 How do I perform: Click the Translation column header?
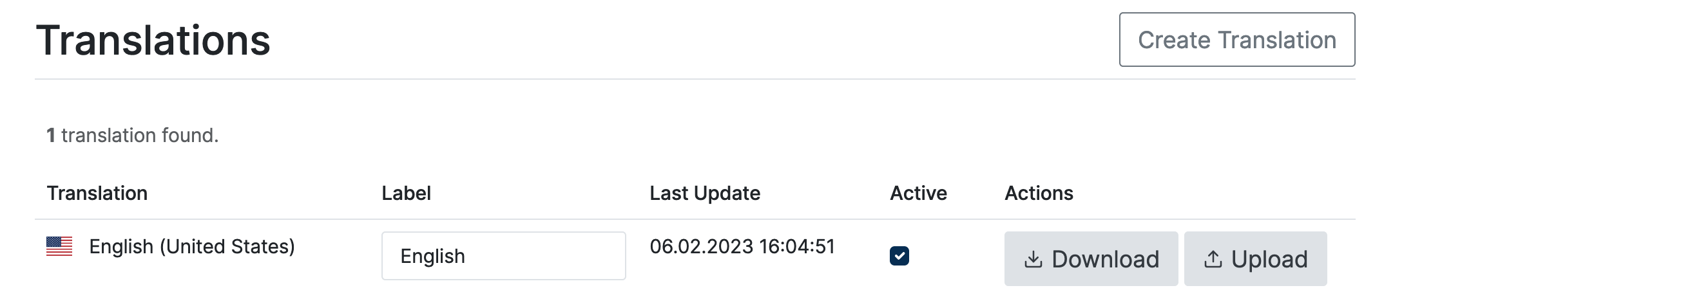[x=97, y=193]
